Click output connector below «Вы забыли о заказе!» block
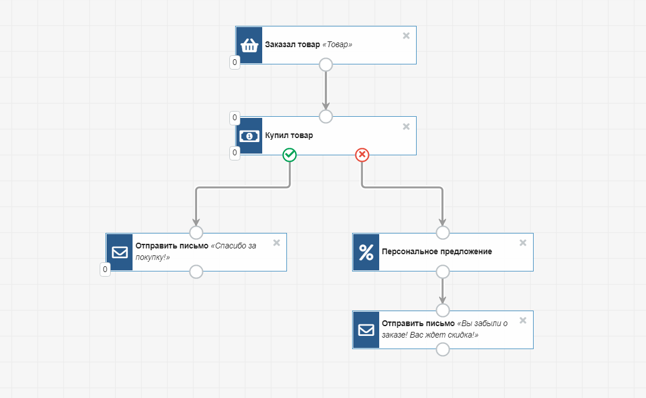The image size is (646, 398). coord(443,349)
